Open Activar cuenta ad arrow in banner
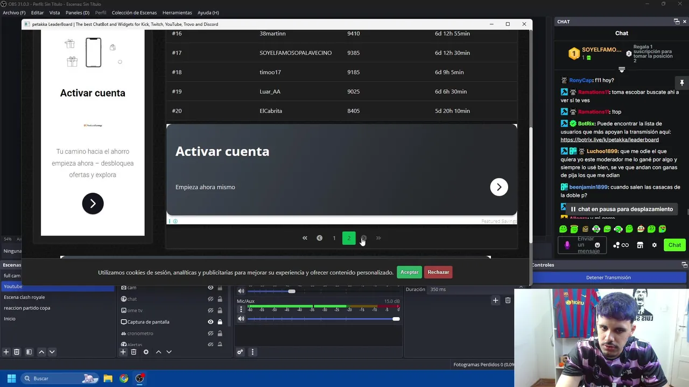This screenshot has width=689, height=387. tap(499, 187)
